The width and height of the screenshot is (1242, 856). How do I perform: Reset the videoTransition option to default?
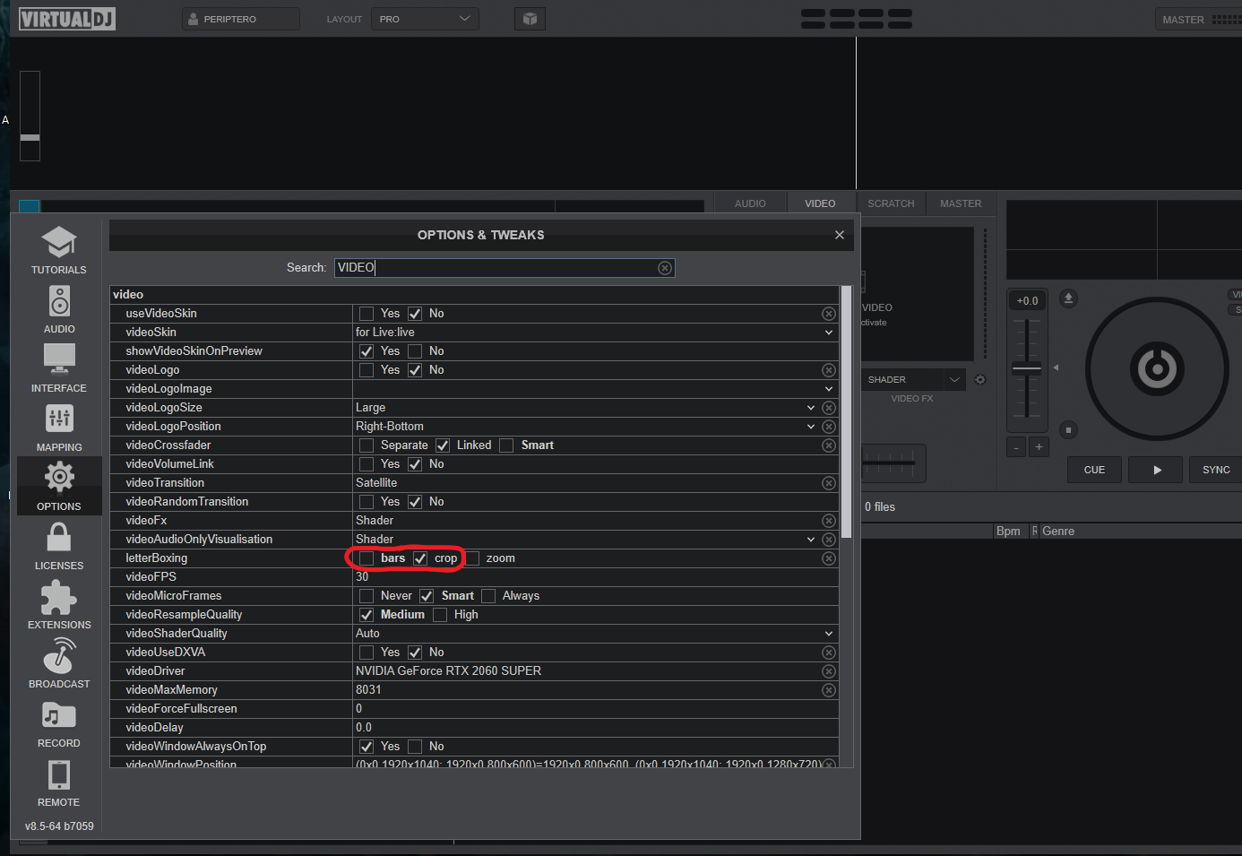pos(829,483)
